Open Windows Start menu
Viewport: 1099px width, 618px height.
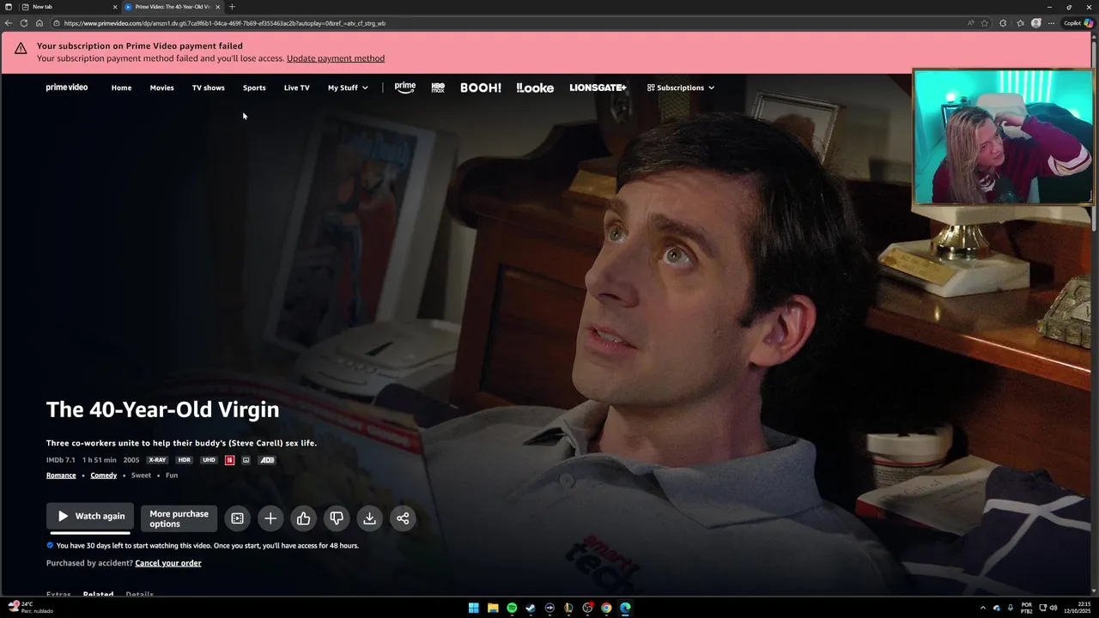474,608
